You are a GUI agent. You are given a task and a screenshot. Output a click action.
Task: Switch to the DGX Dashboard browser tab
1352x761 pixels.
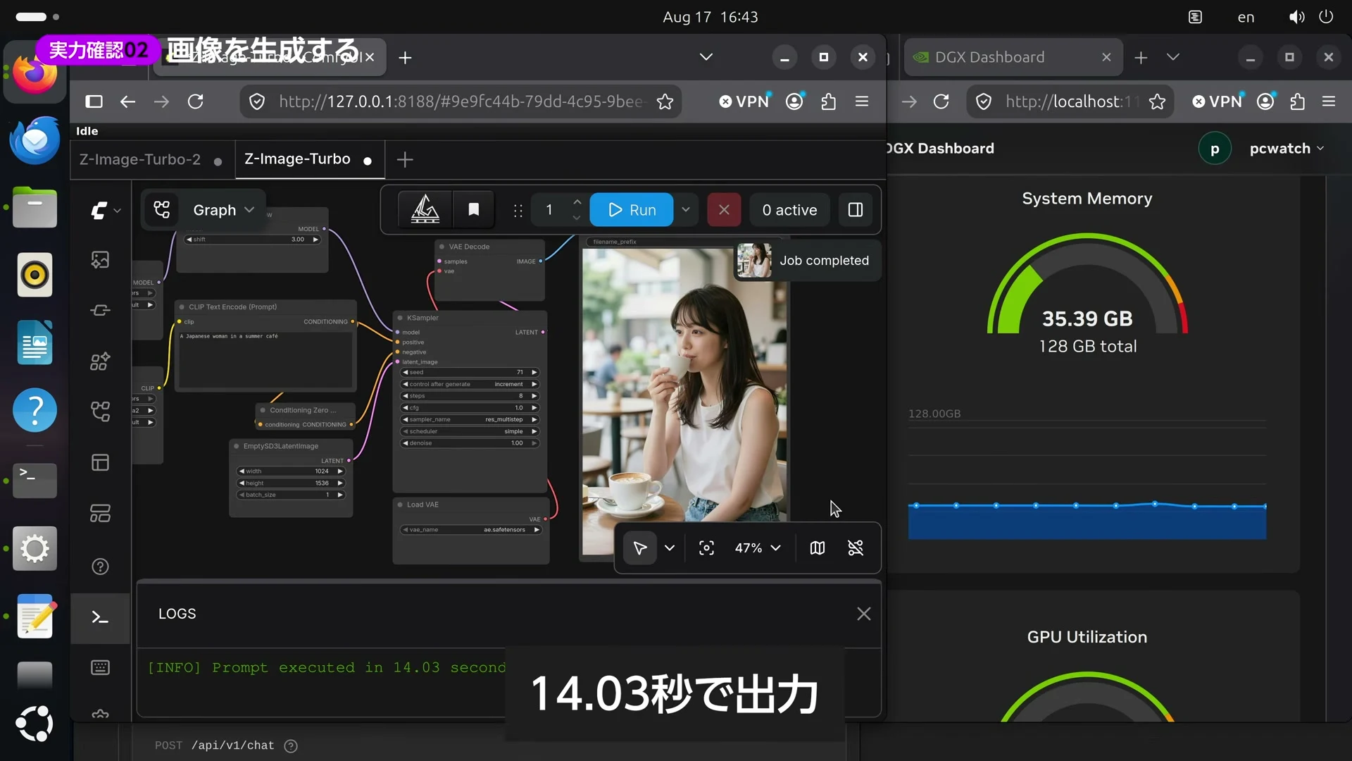coord(1013,57)
